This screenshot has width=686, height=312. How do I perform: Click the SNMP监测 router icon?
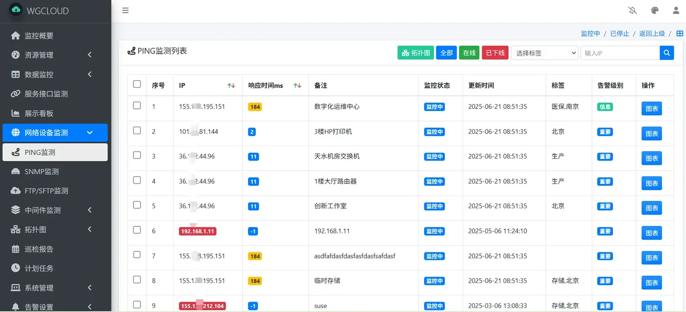pyautogui.click(x=16, y=172)
